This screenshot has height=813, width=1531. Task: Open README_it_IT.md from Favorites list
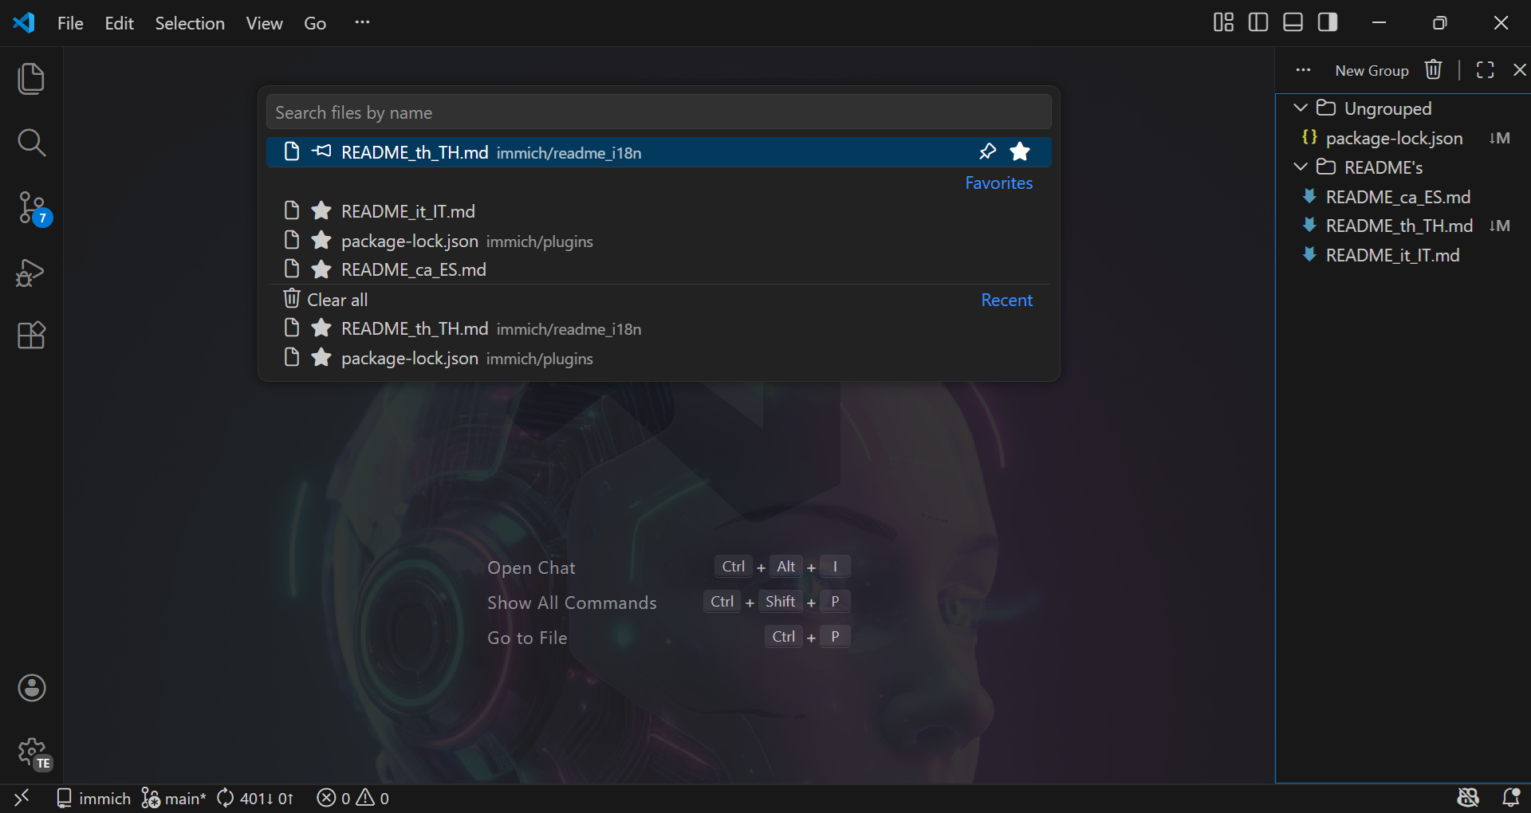(x=659, y=210)
